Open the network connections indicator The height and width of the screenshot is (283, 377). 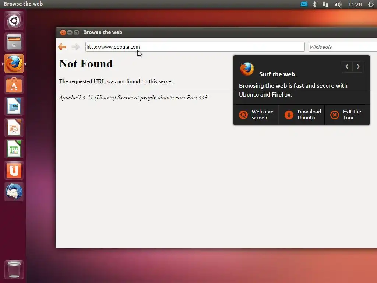click(325, 4)
